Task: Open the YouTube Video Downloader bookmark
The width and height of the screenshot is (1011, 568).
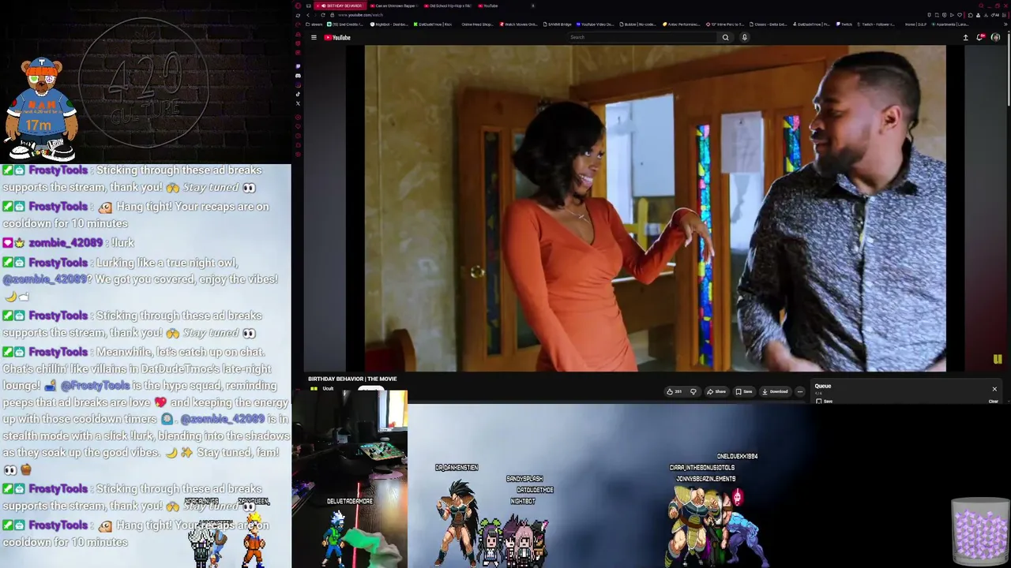Action: pyautogui.click(x=596, y=24)
